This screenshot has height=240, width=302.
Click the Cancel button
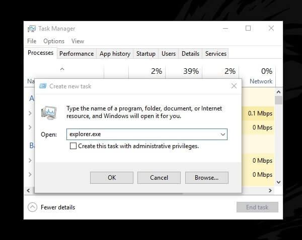click(x=159, y=178)
